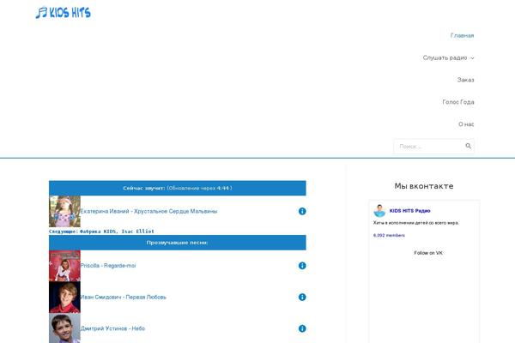Click Екатерина Иваний - Хрустальное Сердце Мальвины title
Viewport: 515px width, 343px height.
coord(148,211)
